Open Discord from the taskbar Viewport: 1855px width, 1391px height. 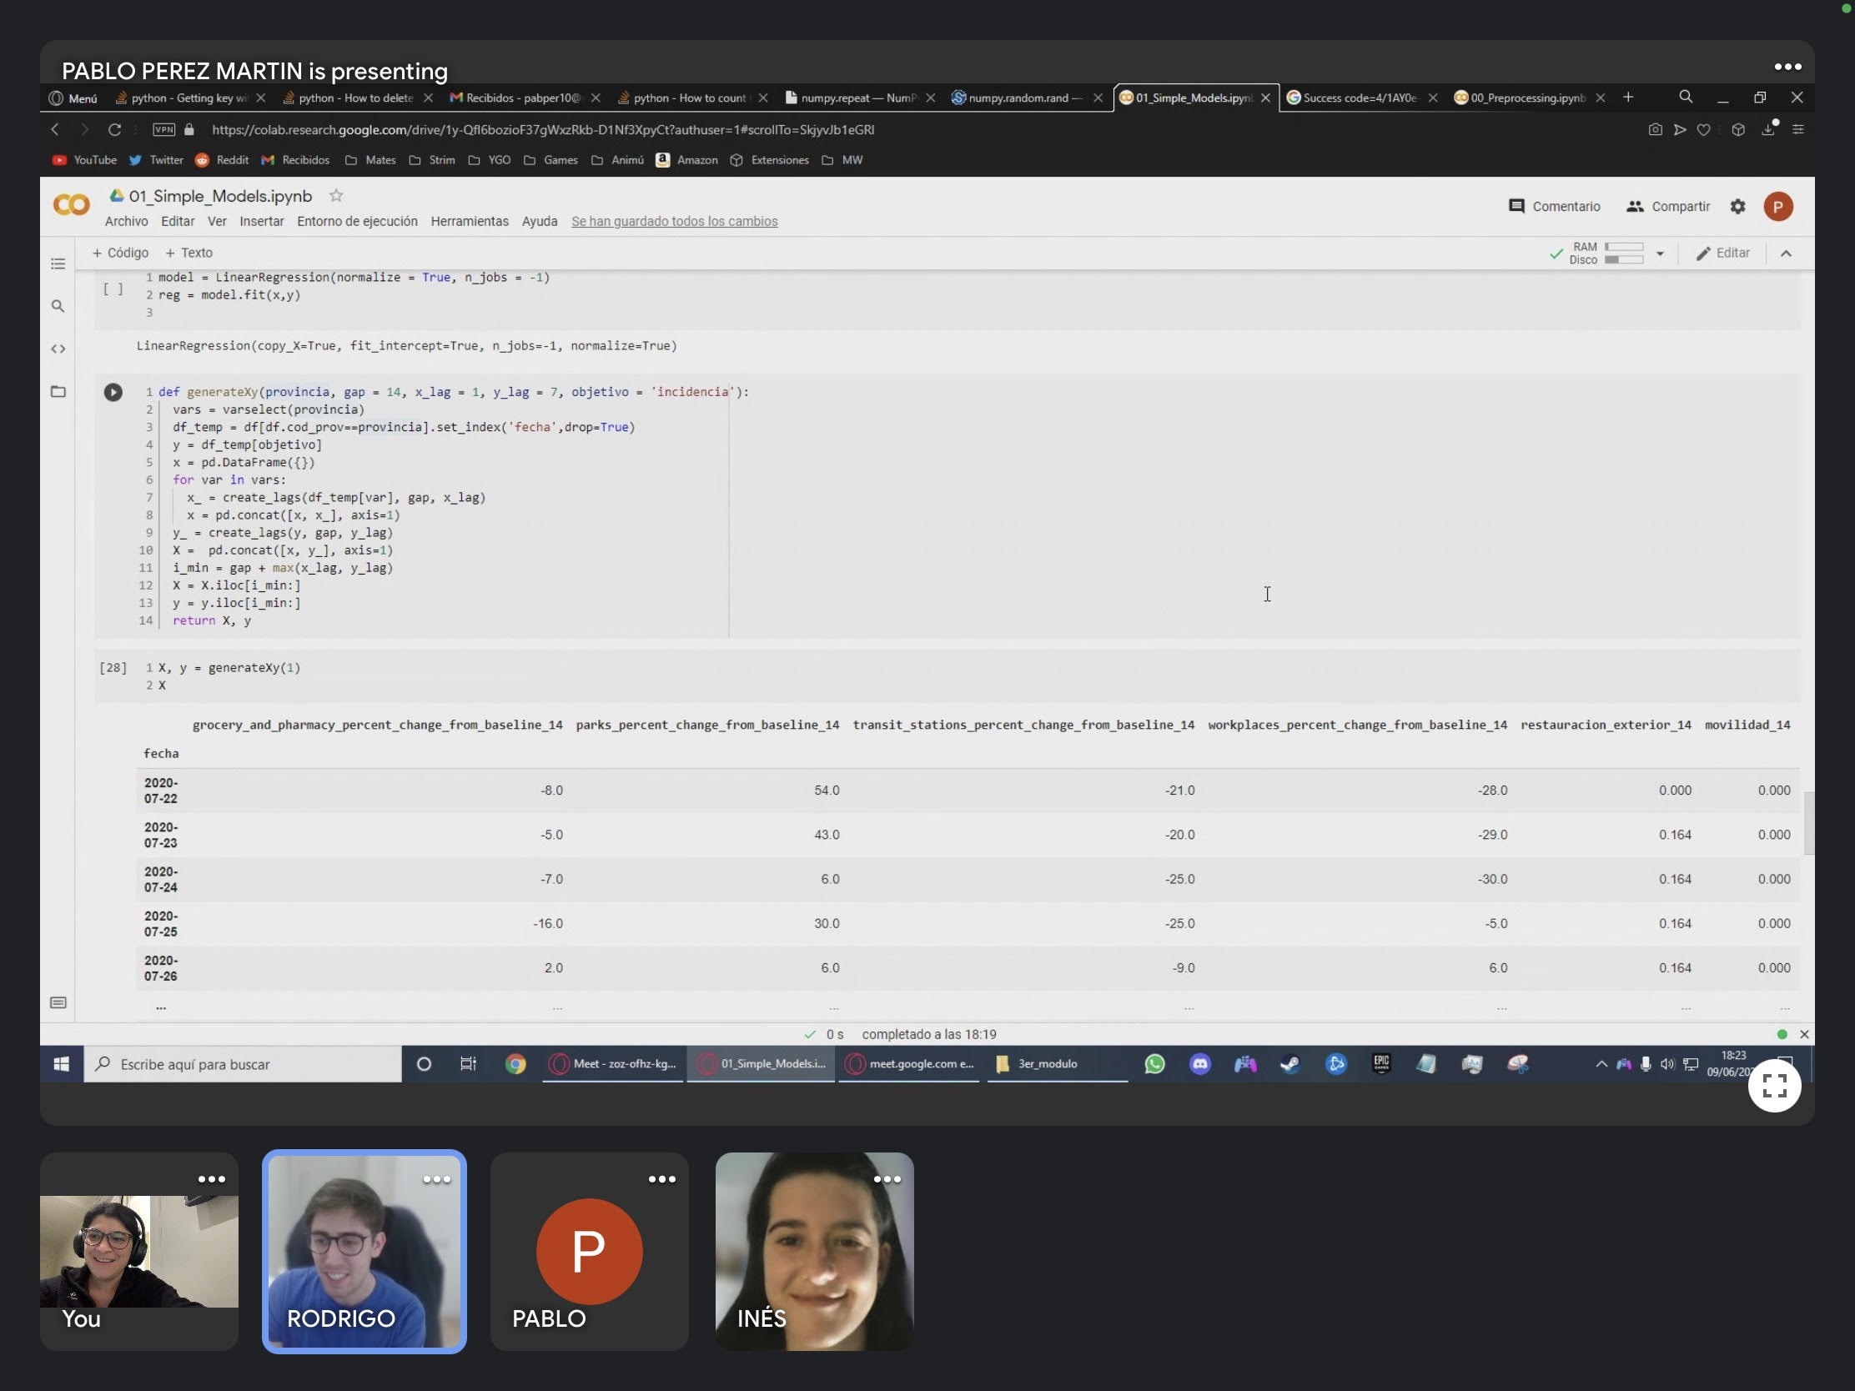(x=1200, y=1063)
